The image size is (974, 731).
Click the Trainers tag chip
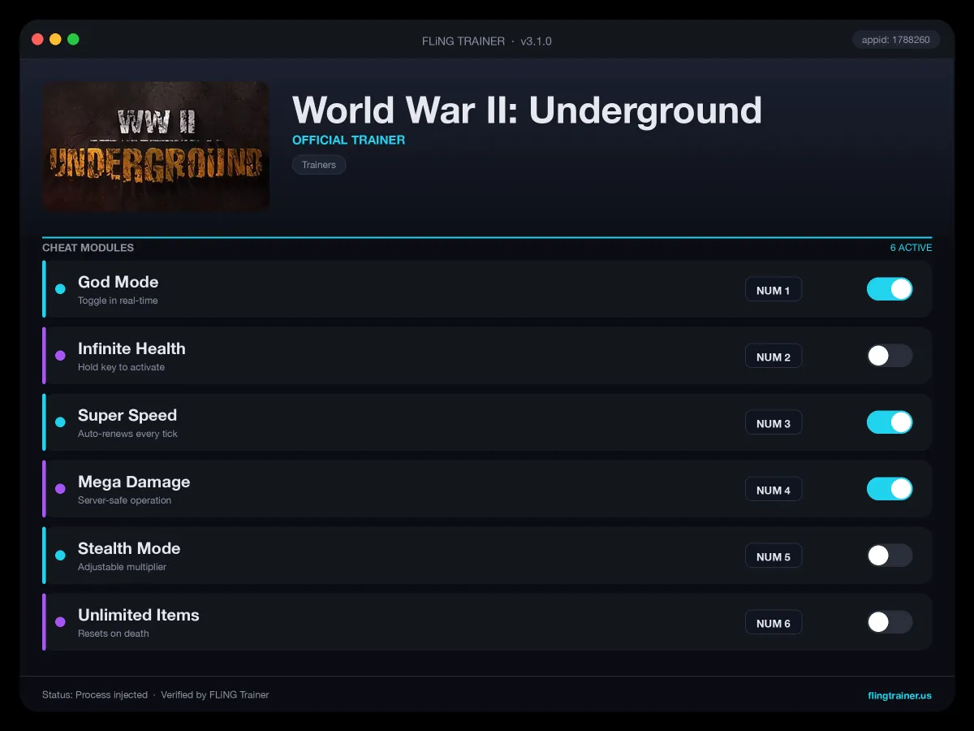tap(319, 165)
